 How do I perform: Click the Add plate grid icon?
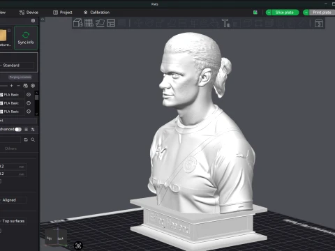89,23
